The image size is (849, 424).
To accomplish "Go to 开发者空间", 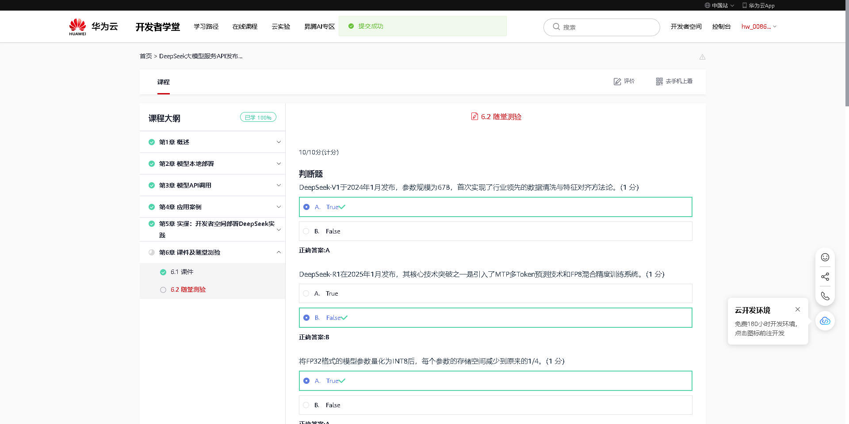I will click(x=686, y=26).
